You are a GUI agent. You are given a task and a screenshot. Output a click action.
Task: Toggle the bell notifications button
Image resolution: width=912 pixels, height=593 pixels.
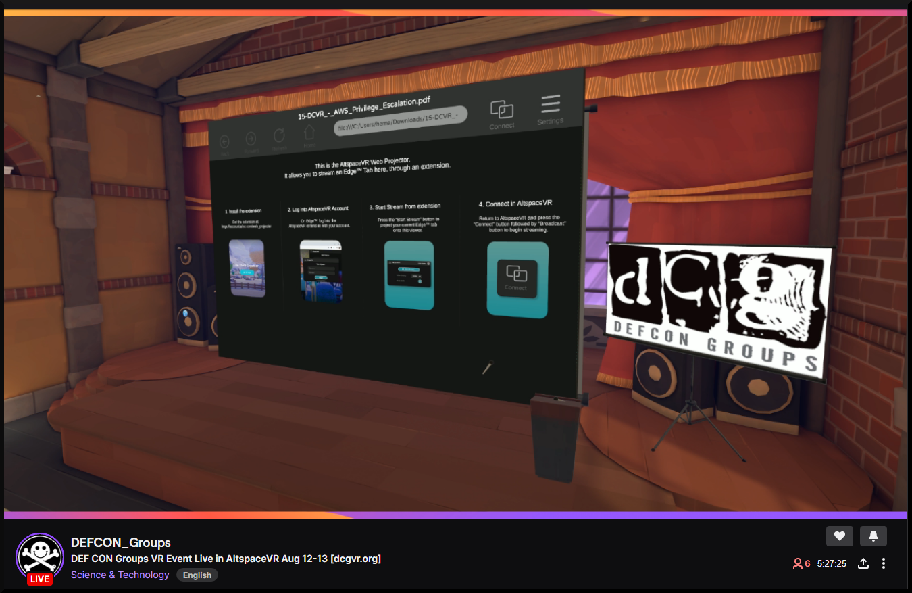pyautogui.click(x=873, y=536)
